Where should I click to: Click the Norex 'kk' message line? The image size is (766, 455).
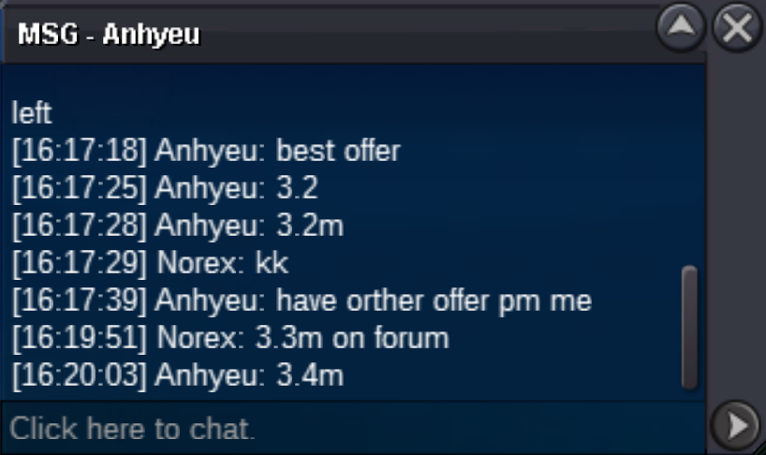click(150, 263)
